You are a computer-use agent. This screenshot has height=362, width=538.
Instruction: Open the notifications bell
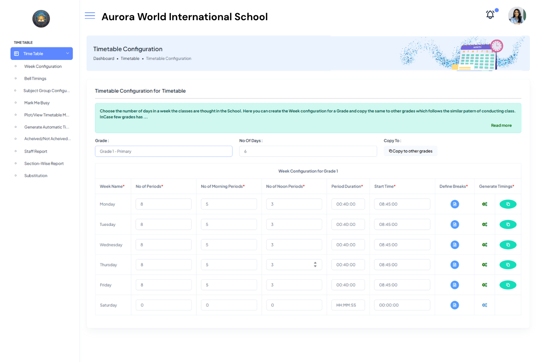[490, 14]
